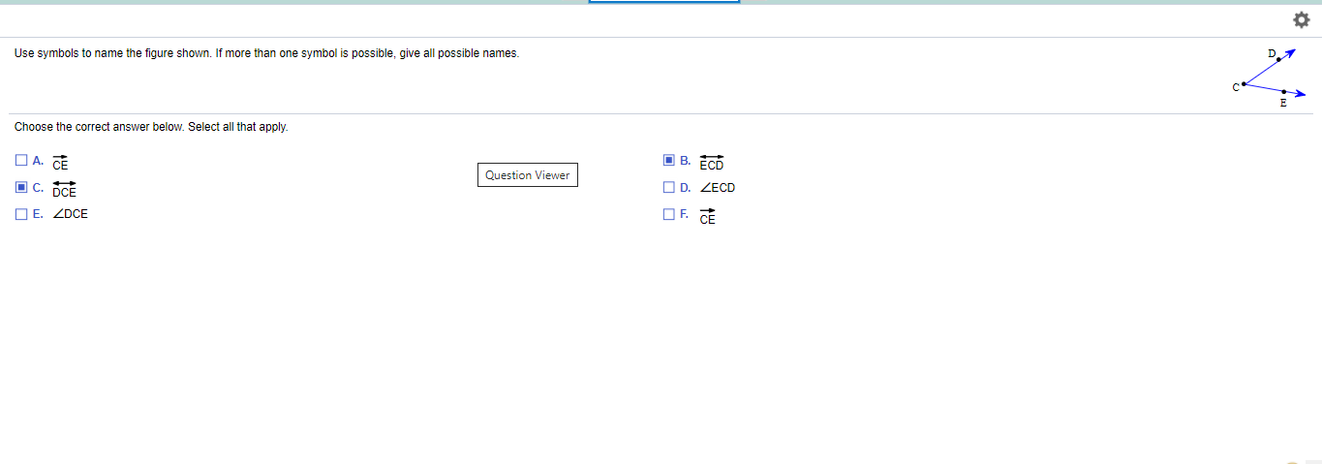Click the ∠DCE answer label

click(70, 214)
